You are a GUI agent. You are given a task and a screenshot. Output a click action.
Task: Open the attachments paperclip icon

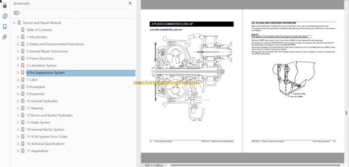[x=5, y=37]
